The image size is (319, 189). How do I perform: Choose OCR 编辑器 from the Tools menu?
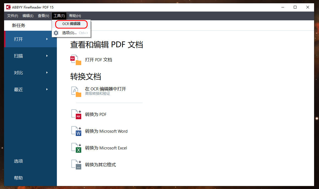click(71, 24)
